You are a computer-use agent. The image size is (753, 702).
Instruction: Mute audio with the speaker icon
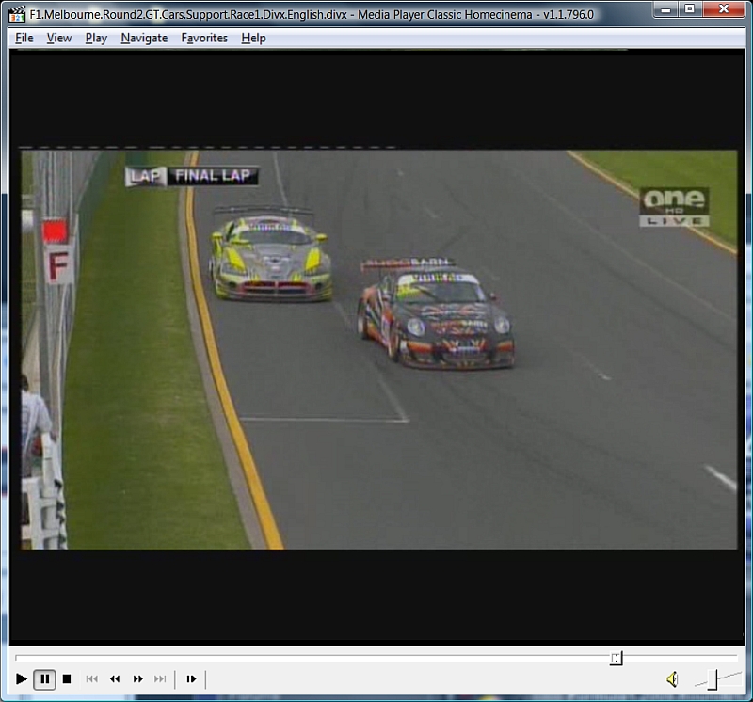(672, 678)
